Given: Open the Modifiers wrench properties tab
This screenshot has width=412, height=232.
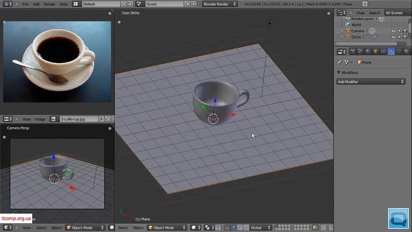Looking at the screenshot, I should 391,52.
